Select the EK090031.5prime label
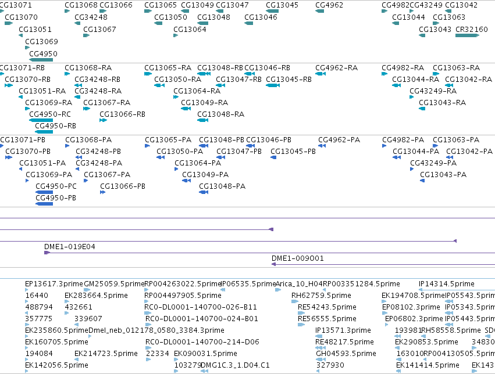Viewport: 495px width, 374px height. click(x=205, y=354)
